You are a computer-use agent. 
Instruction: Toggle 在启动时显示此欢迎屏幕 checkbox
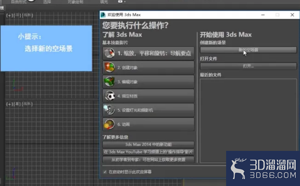[x=105, y=172]
